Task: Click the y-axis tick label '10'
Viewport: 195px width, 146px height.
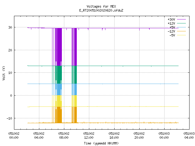Action: (x=10, y=73)
